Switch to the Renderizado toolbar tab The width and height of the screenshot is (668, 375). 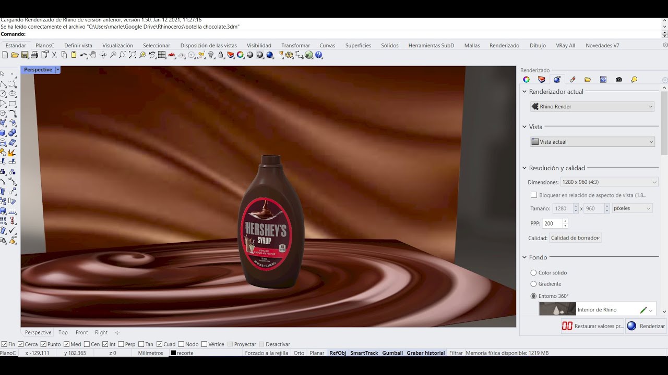click(x=504, y=45)
